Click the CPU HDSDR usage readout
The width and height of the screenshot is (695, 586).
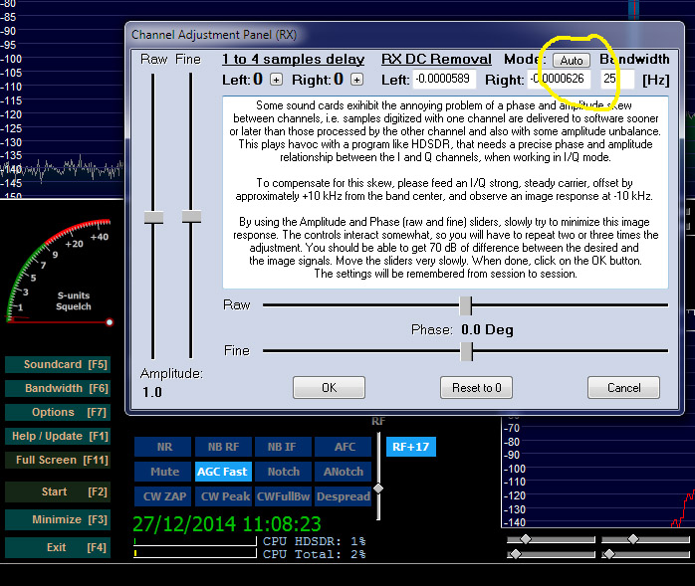(315, 541)
